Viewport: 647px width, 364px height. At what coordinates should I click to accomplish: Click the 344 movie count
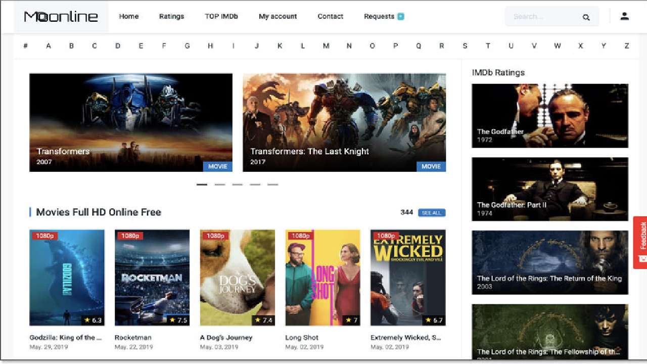(406, 212)
